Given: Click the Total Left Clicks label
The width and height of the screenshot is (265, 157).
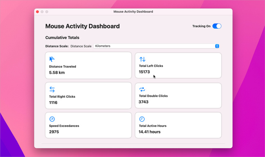Looking at the screenshot, I should tap(151, 66).
